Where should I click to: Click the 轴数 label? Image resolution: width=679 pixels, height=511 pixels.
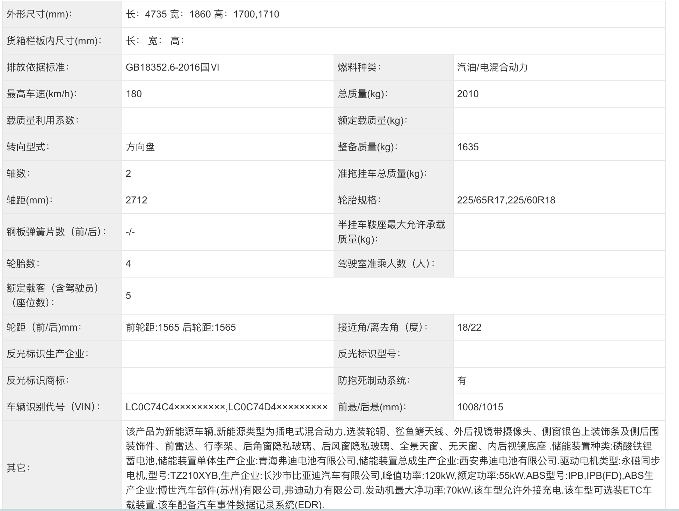pos(18,174)
